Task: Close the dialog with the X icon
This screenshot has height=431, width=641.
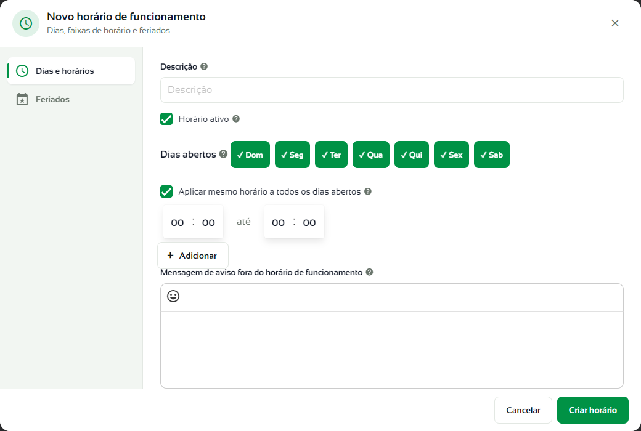Action: tap(615, 23)
